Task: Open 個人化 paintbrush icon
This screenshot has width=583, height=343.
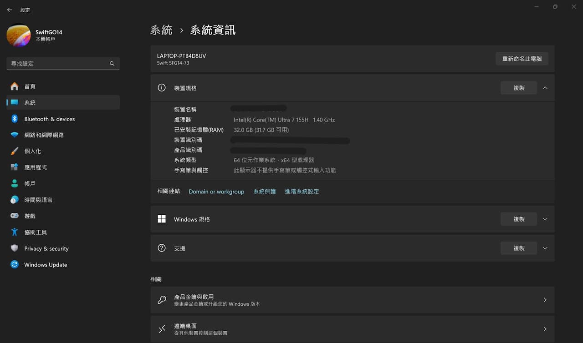Action: click(x=15, y=151)
